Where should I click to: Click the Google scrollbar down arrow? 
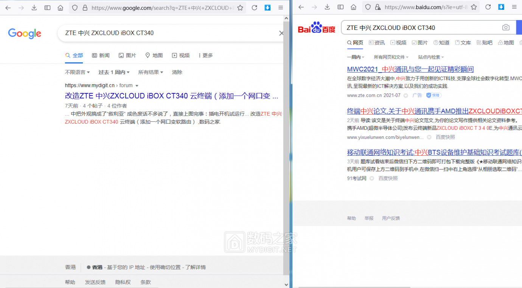coord(286,284)
